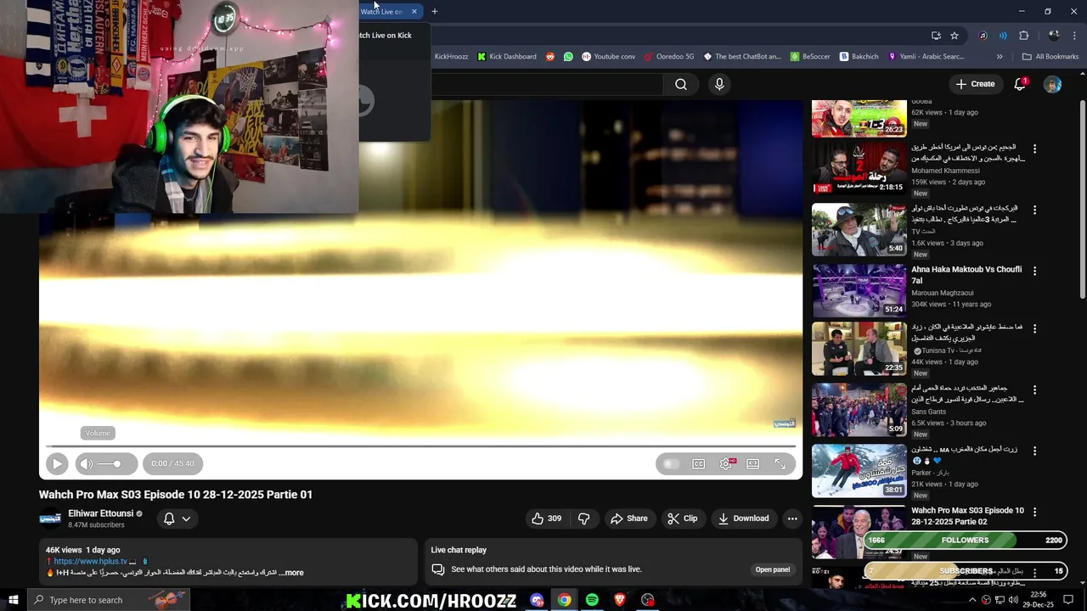The image size is (1087, 611).
Task: Open BeSoccer bookmark
Action: [x=810, y=57]
